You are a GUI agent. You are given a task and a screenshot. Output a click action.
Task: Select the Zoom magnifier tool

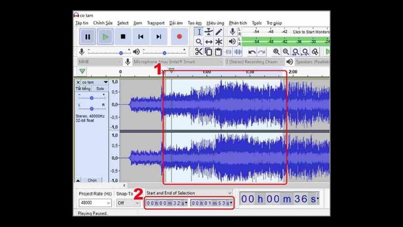pyautogui.click(x=199, y=41)
